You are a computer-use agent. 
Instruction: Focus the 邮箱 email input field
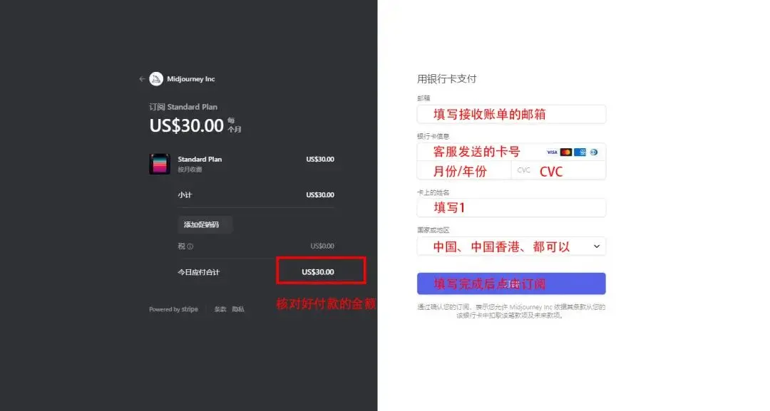coord(511,114)
